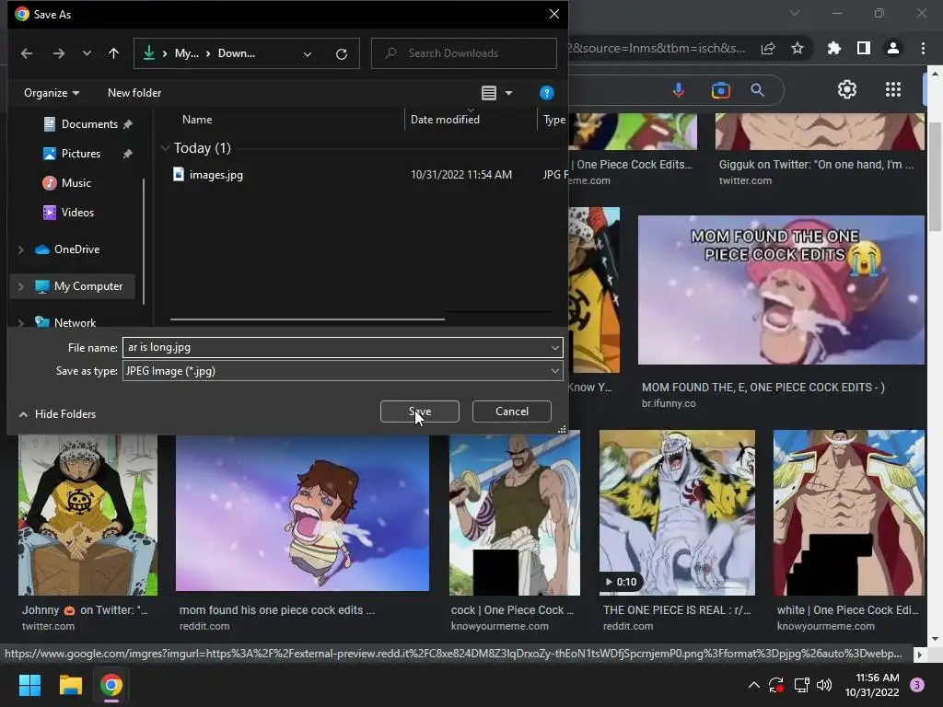Screen dimensions: 943x707
Task: Create a New folder
Action: point(134,93)
